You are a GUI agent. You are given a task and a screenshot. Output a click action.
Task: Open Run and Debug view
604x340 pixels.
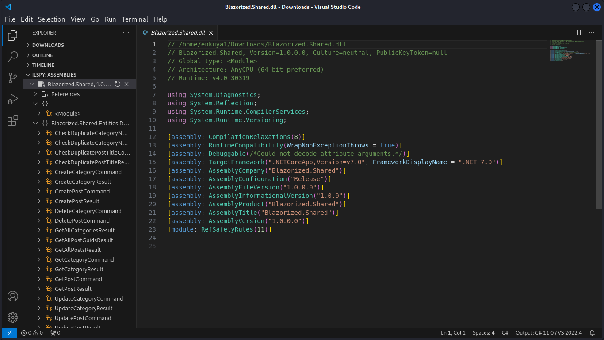pyautogui.click(x=13, y=99)
